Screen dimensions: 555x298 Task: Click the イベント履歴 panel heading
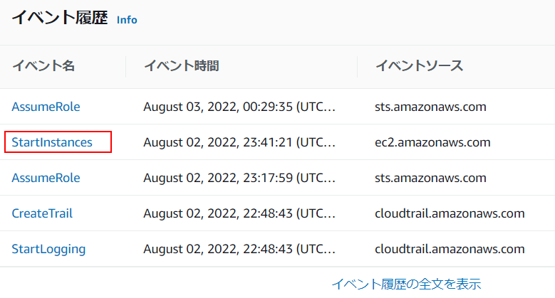(59, 19)
